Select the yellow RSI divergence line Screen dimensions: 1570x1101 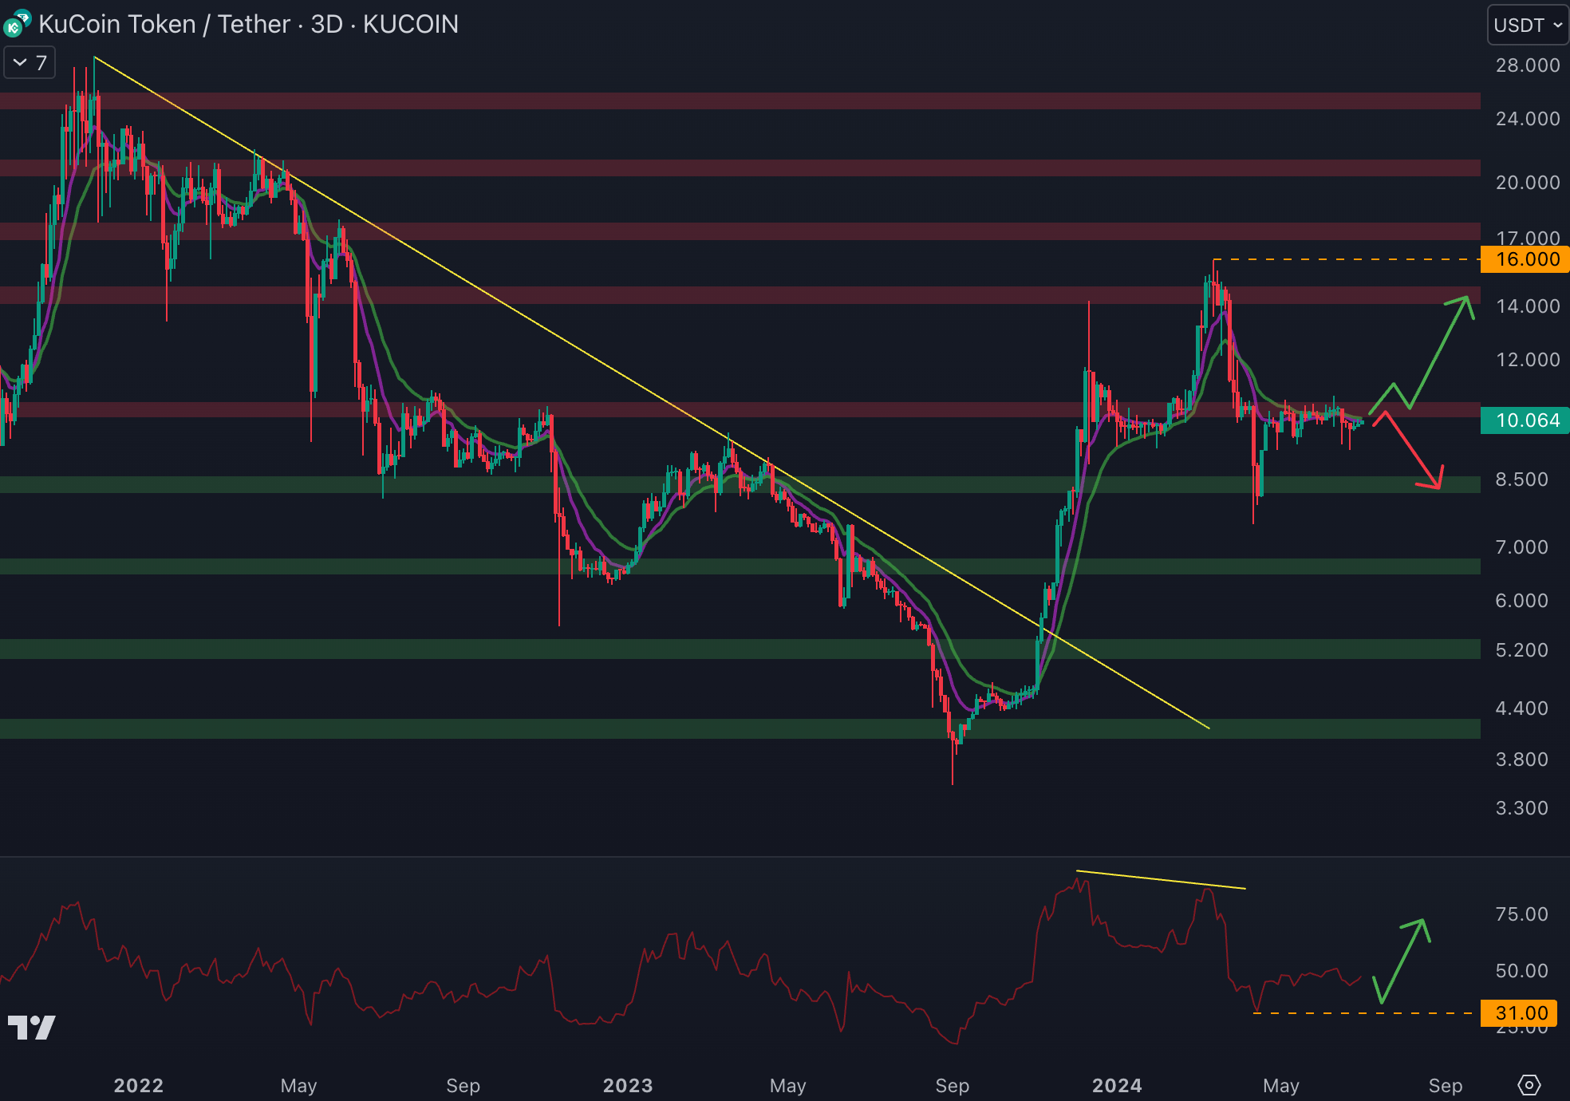coord(1161,880)
